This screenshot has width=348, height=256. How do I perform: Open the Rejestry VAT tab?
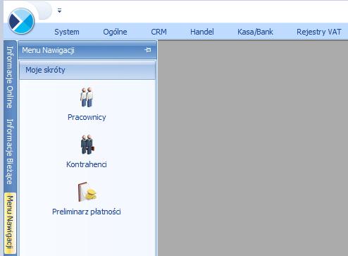coord(318,32)
